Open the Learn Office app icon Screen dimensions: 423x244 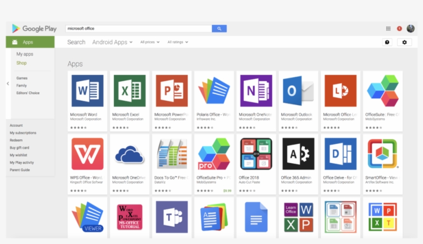click(x=298, y=217)
